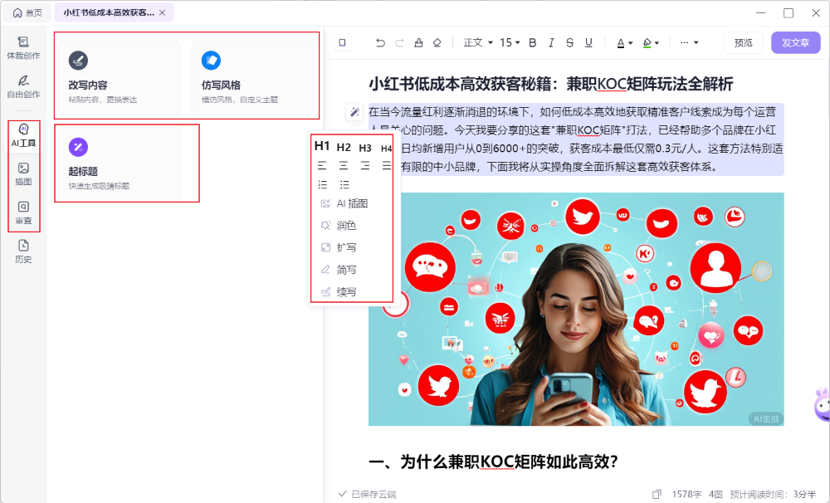Open the font color dropdown
830x503 pixels.
click(625, 43)
